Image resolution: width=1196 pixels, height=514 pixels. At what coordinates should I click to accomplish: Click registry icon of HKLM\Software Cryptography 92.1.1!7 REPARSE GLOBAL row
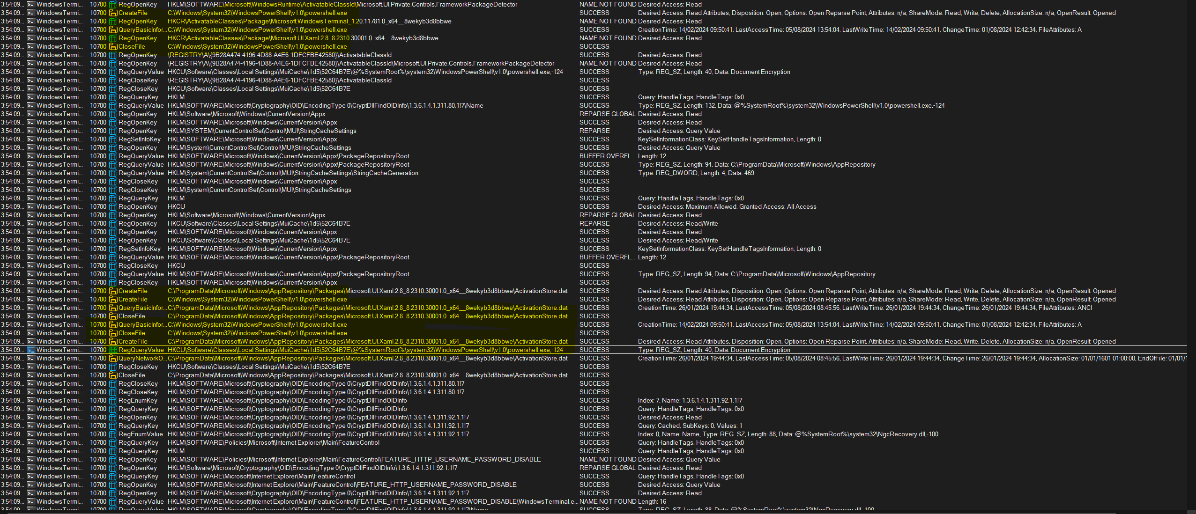pos(113,468)
